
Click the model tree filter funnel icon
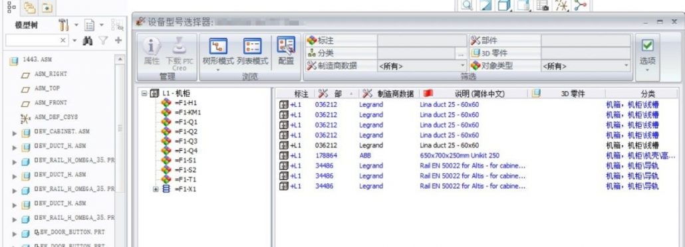[x=103, y=41]
